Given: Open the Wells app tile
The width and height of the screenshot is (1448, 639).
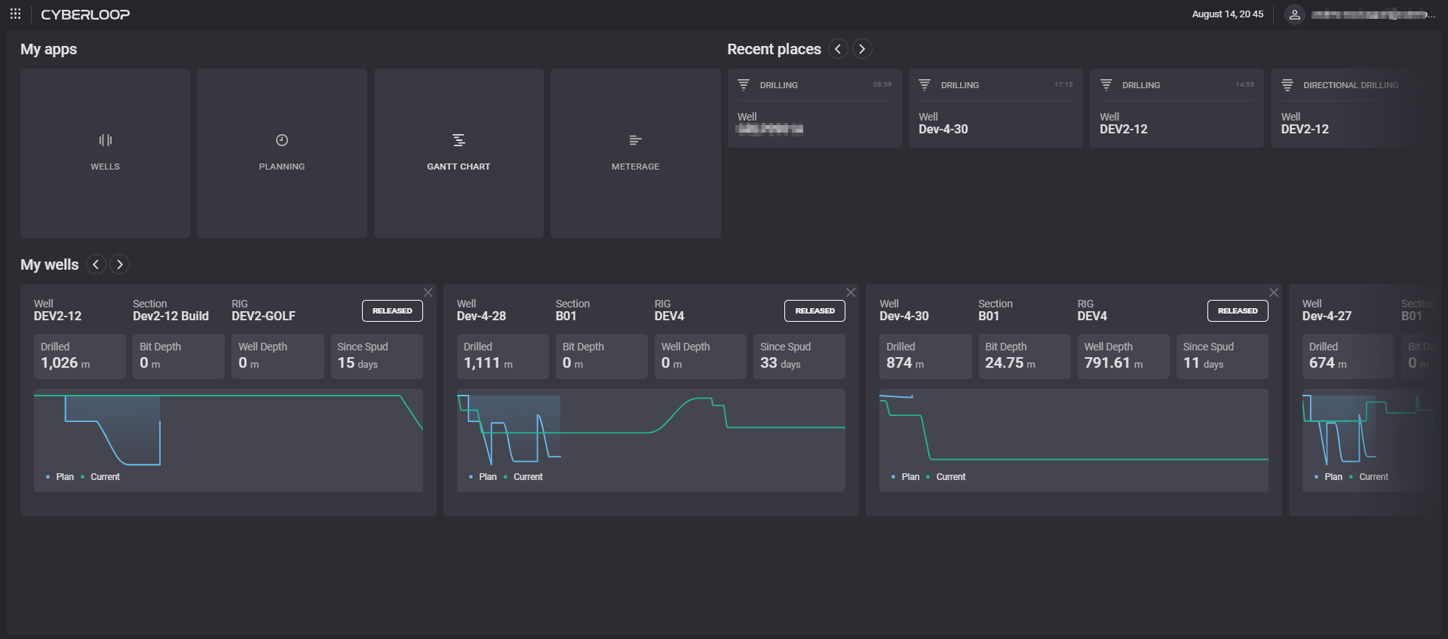Looking at the screenshot, I should (x=105, y=153).
